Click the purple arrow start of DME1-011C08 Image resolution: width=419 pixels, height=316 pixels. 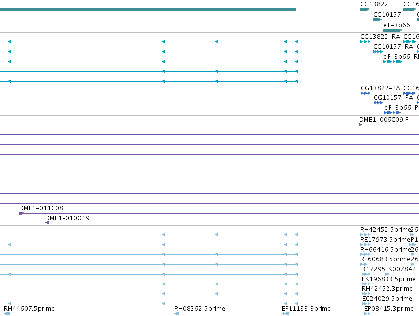(22, 213)
